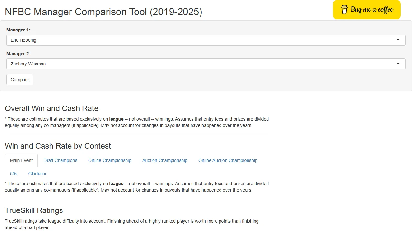This screenshot has width=412, height=231.
Task: Select the Online Championship tab
Action: 110,160
